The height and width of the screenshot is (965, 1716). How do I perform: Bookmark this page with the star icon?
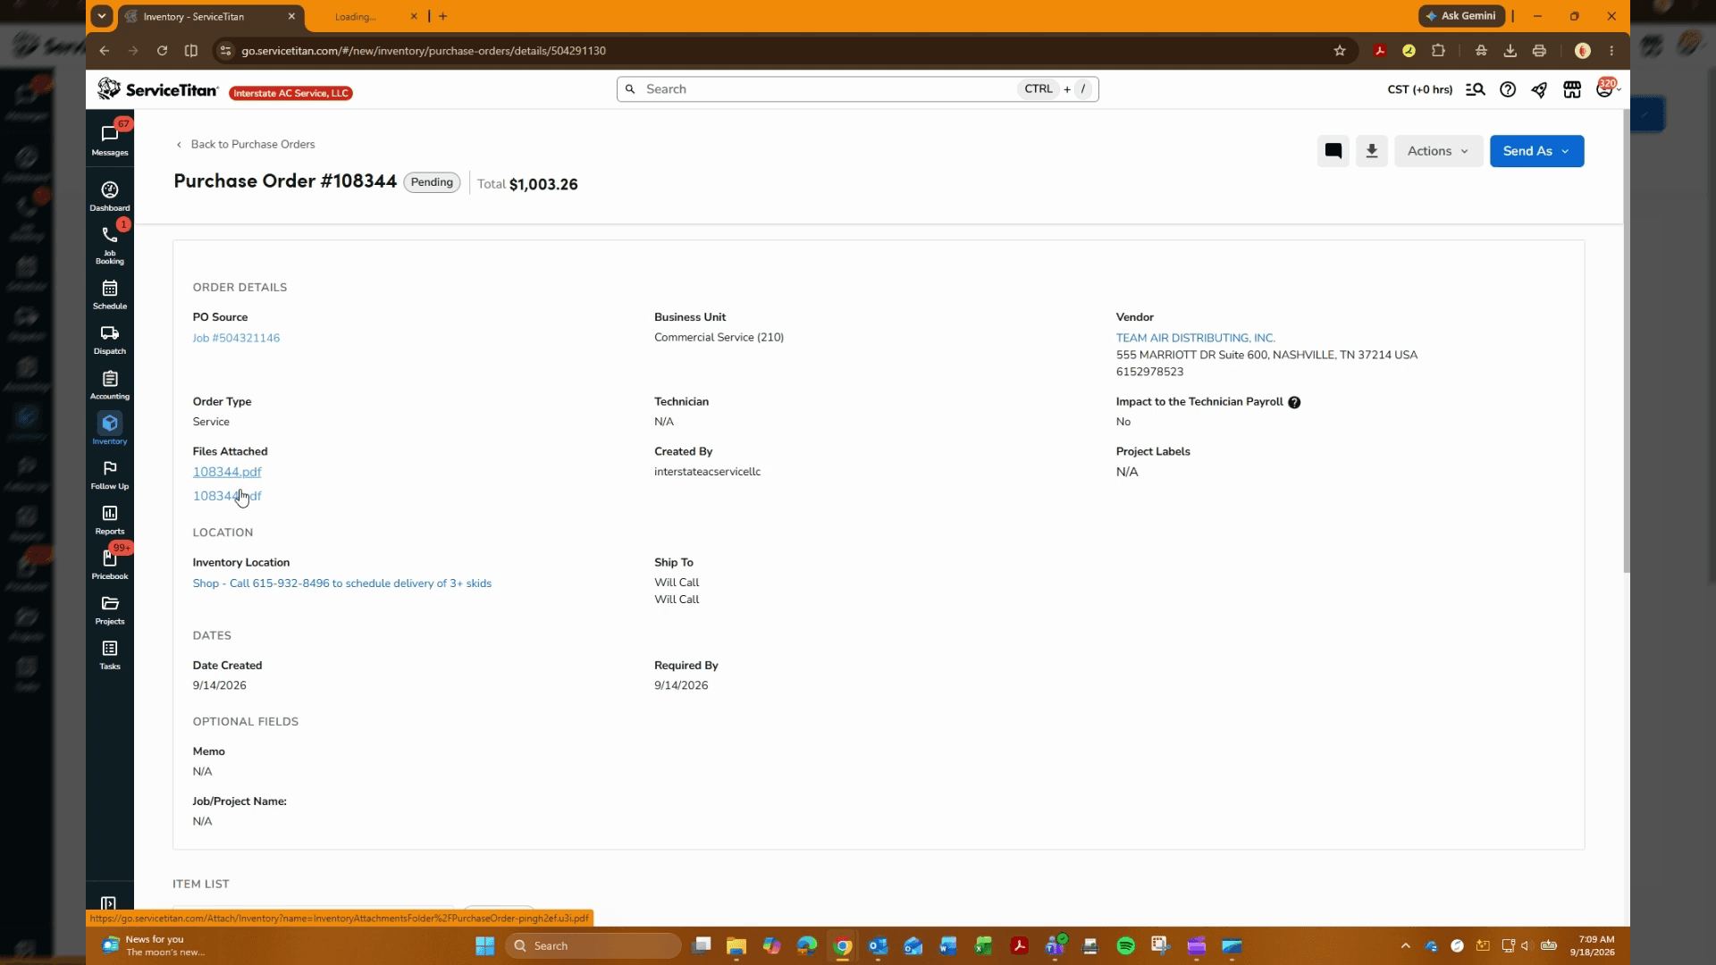(1339, 51)
